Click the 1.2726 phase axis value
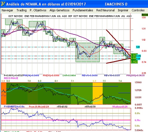The image size is (148, 132). point(138,90)
